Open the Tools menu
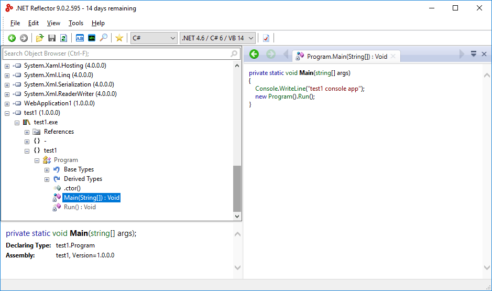The height and width of the screenshot is (291, 492). pos(76,23)
